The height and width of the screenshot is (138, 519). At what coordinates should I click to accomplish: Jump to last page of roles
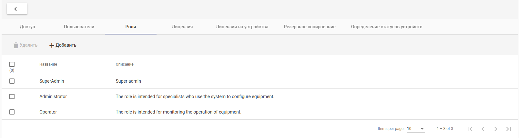click(509, 129)
